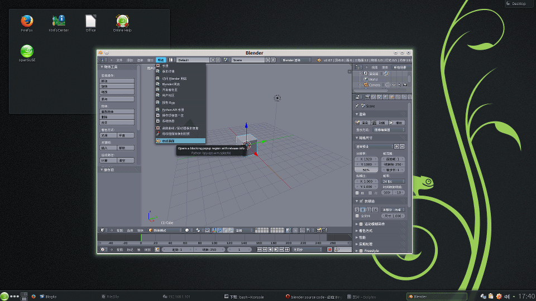The height and width of the screenshot is (301, 536).
Task: Click the timeline ruler at frame 100
Action: (x=214, y=243)
